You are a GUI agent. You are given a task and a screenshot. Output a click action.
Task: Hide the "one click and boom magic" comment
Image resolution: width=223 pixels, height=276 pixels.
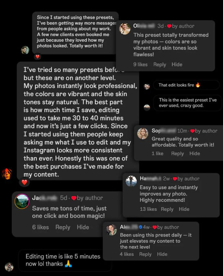point(83,227)
